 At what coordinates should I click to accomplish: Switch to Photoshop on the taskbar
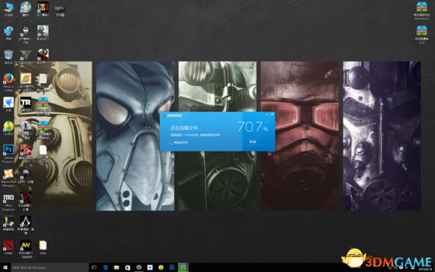pyautogui.click(x=172, y=268)
